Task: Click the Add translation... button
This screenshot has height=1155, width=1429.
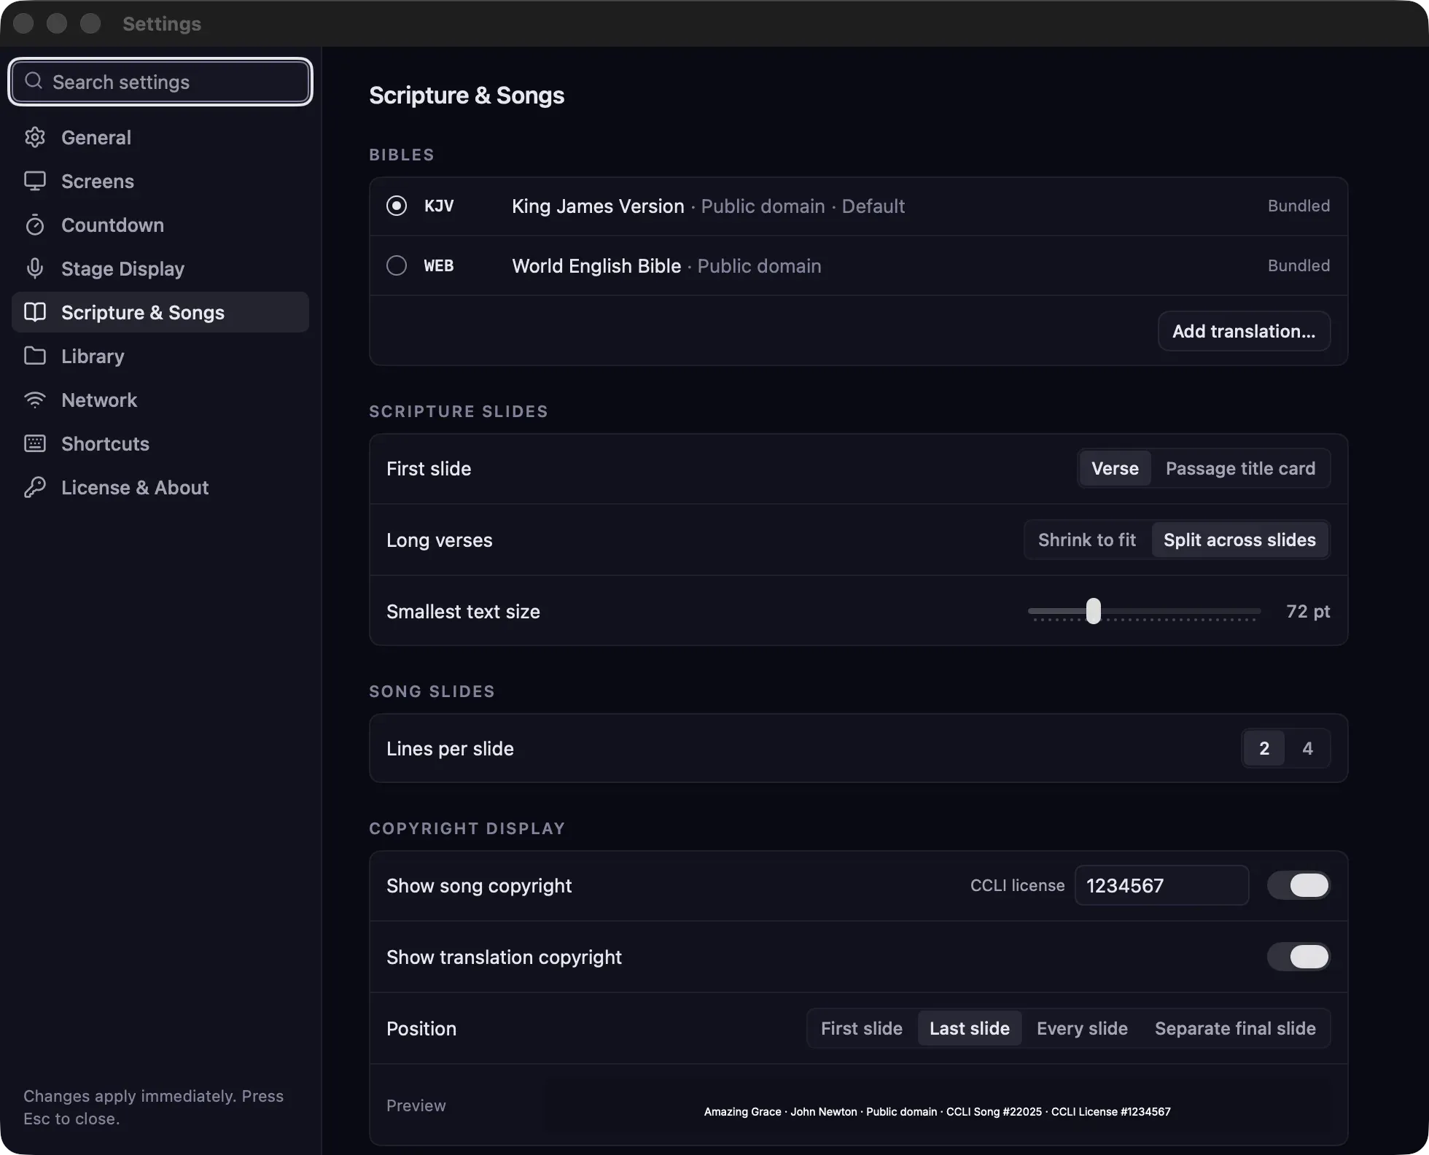Action: (x=1244, y=331)
